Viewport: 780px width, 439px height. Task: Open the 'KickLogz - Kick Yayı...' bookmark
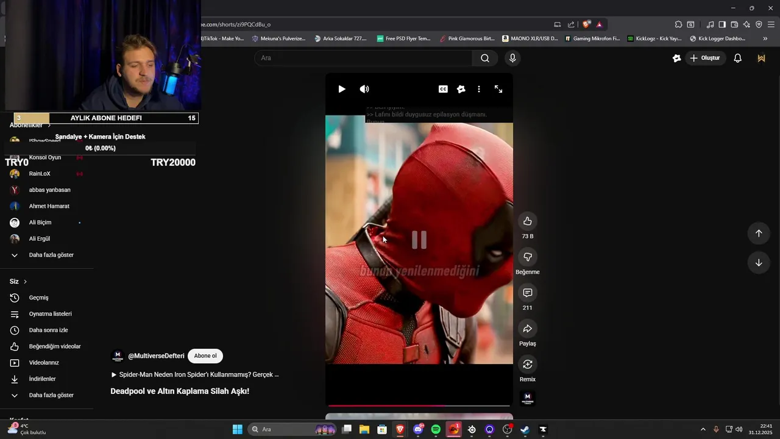point(654,38)
